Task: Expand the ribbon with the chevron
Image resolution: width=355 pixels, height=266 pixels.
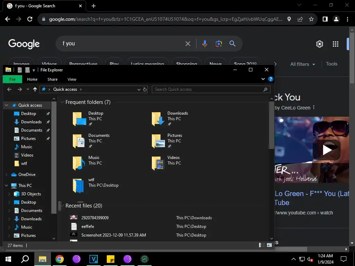Action: (x=263, y=79)
